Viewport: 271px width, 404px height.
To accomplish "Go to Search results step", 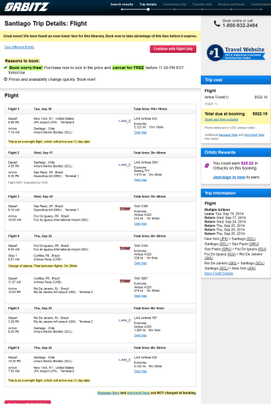I will click(122, 4).
